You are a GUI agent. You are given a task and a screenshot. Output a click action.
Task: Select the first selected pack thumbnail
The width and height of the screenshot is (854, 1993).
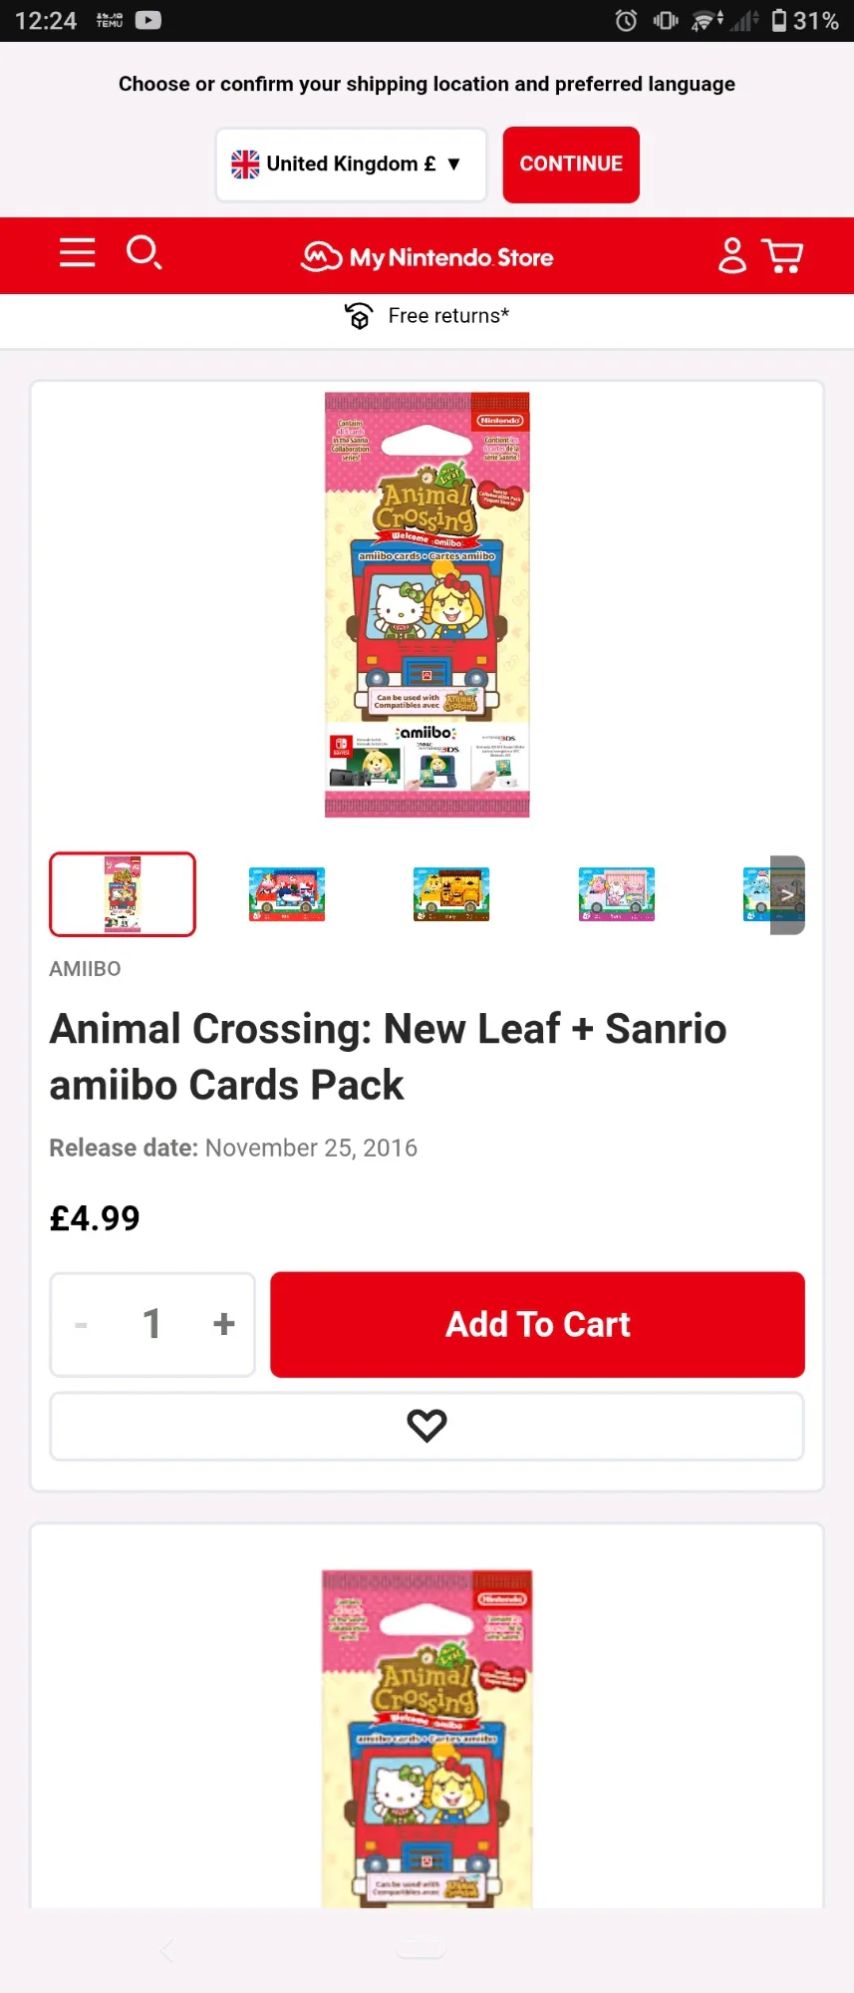(123, 894)
